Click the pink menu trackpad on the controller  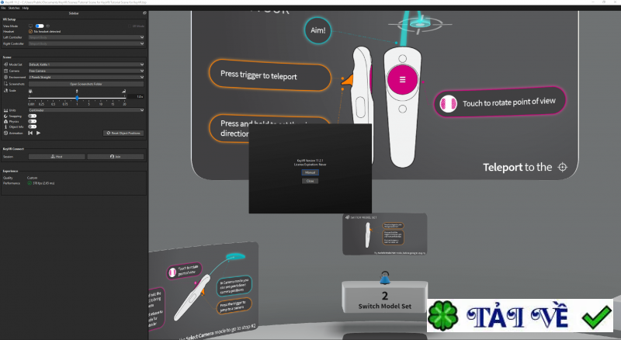[402, 80]
